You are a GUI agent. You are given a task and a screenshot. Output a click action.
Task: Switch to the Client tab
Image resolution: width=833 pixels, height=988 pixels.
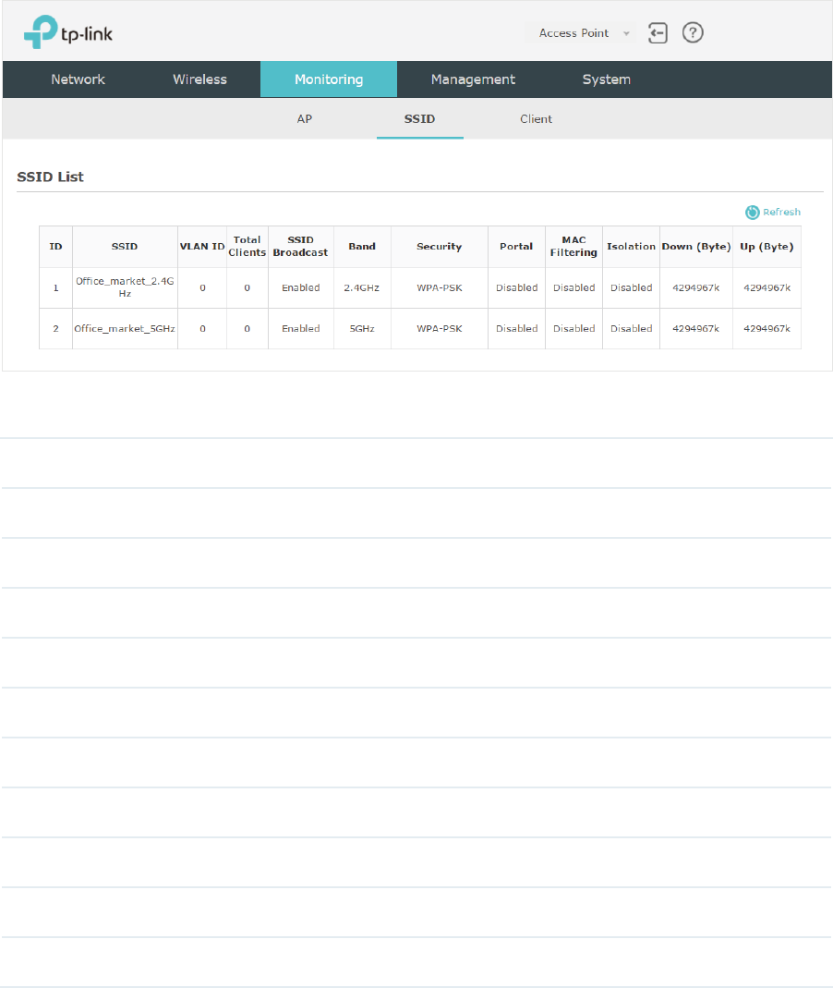point(536,119)
